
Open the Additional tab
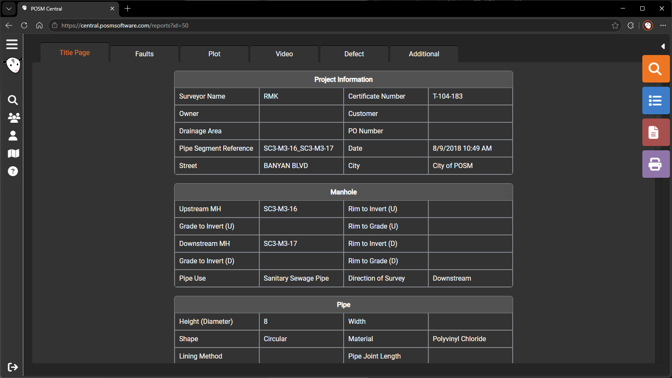click(424, 54)
